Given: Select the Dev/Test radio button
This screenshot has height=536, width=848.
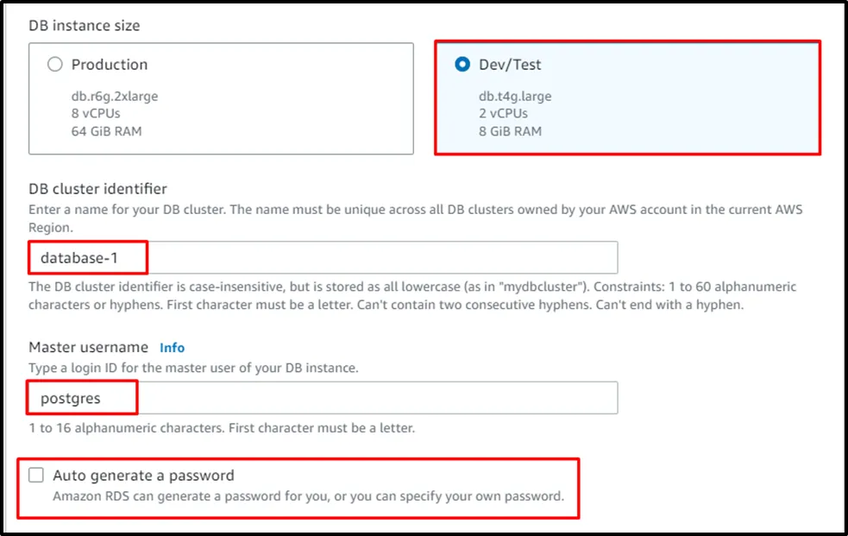Looking at the screenshot, I should (463, 65).
